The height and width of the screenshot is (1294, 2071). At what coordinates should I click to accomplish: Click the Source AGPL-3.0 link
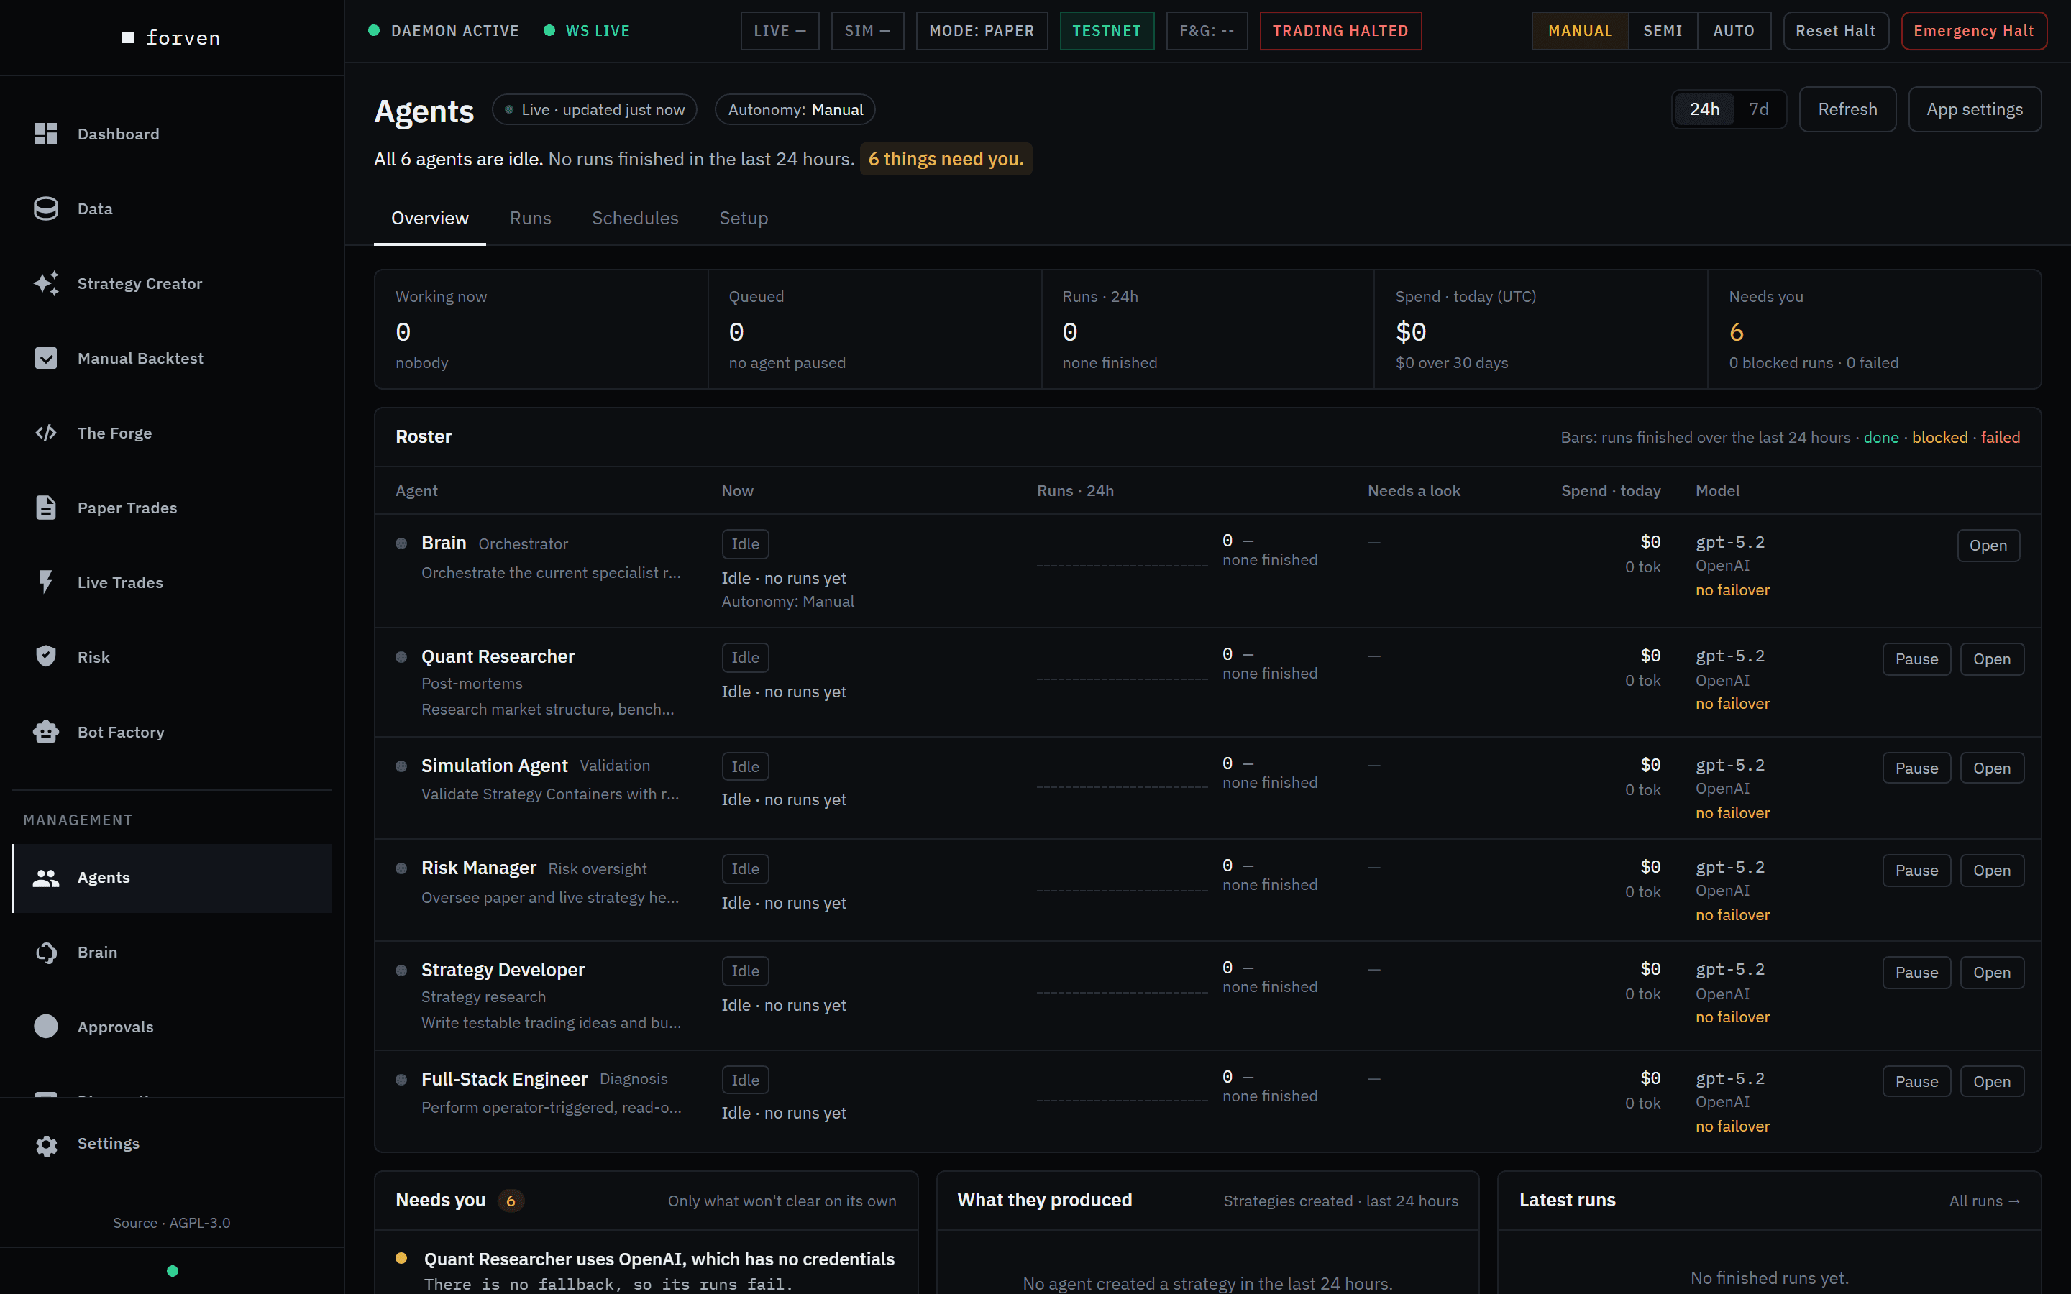171,1223
